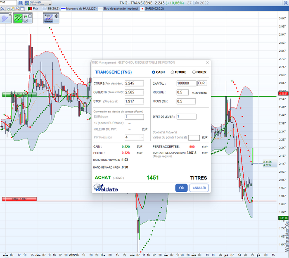Click the 2.148€ price tag on chart

point(270,163)
